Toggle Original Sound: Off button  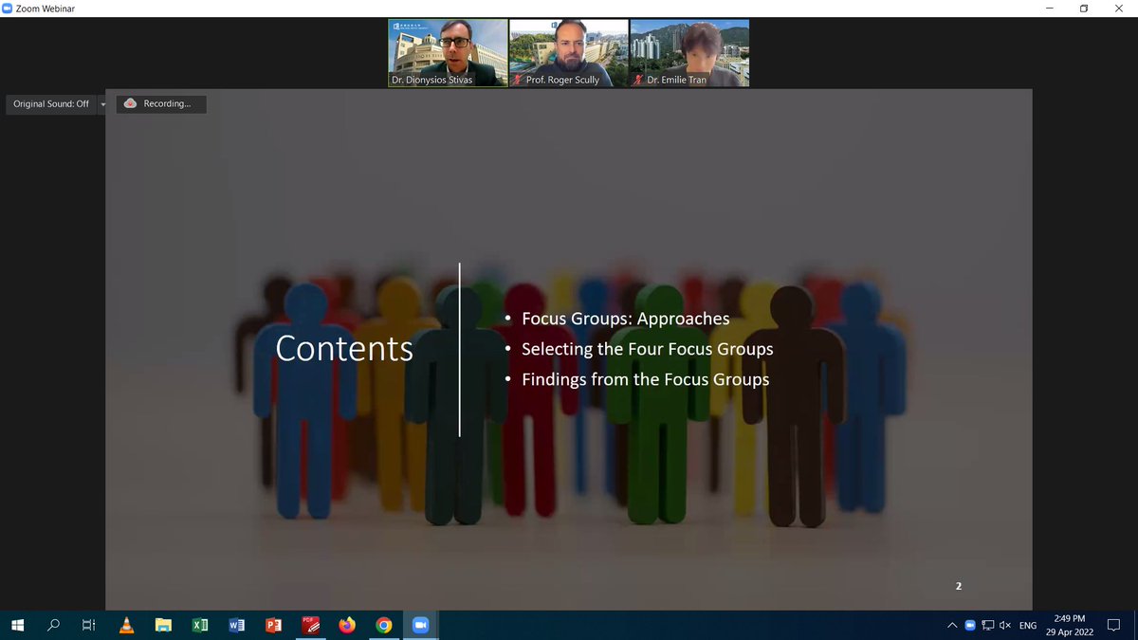coord(51,104)
